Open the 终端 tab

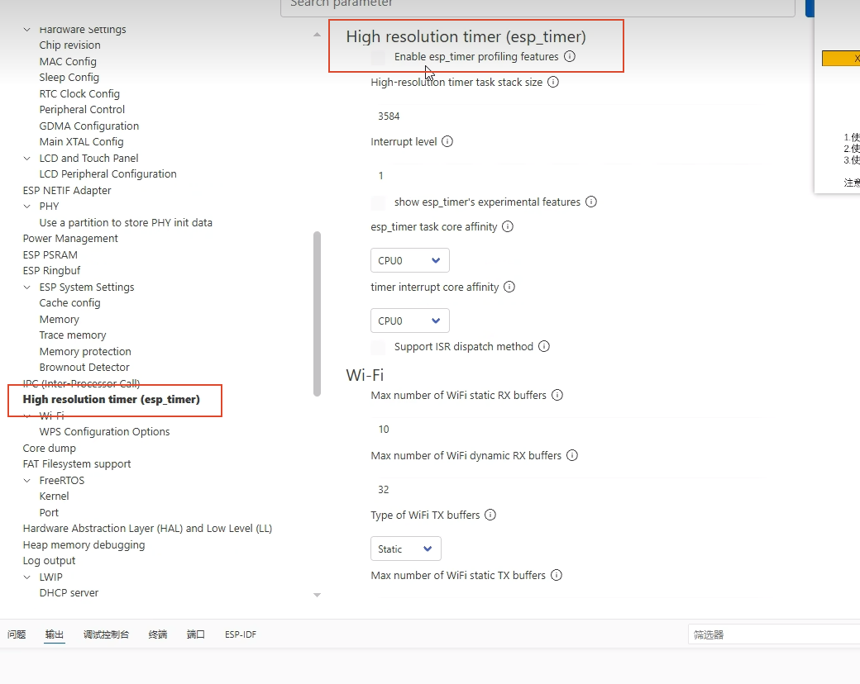(x=158, y=634)
